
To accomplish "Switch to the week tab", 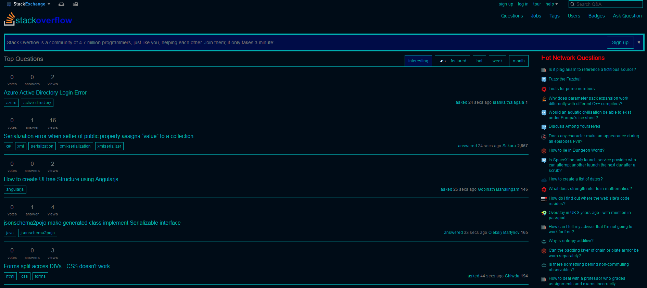I will [x=497, y=61].
